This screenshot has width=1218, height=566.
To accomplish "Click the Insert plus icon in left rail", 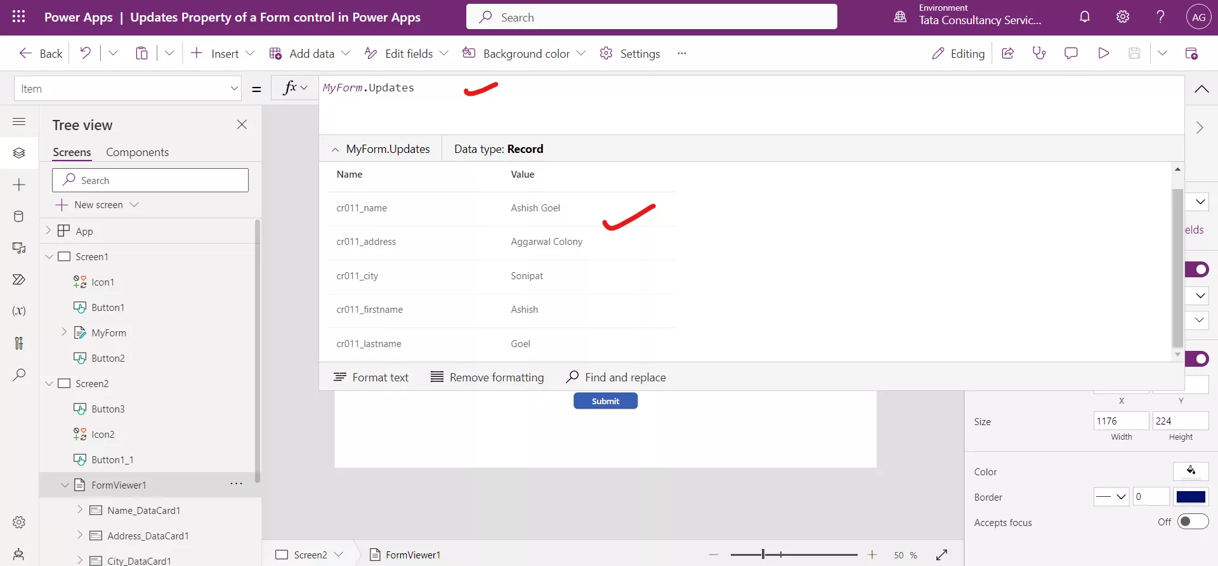I will [19, 185].
